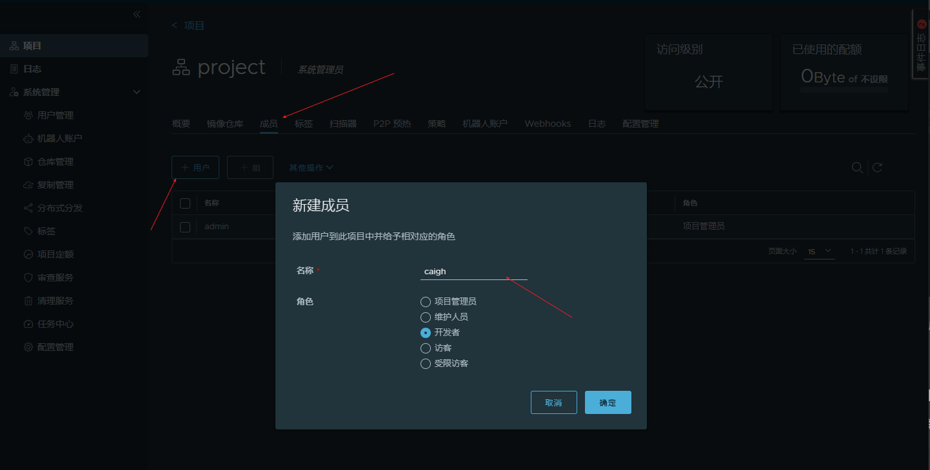Image resolution: width=930 pixels, height=470 pixels.
Task: Switch to the 镜像仓库 tab
Action: (225, 124)
